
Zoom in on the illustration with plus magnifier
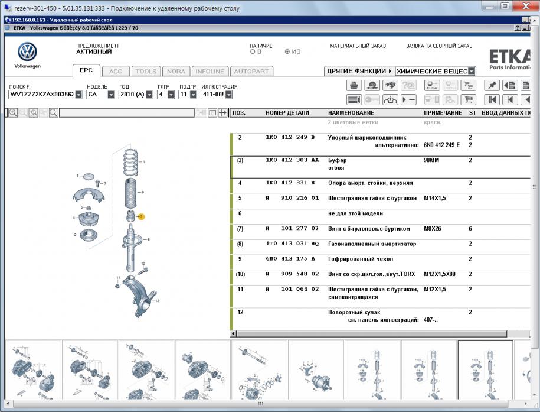click(13, 113)
